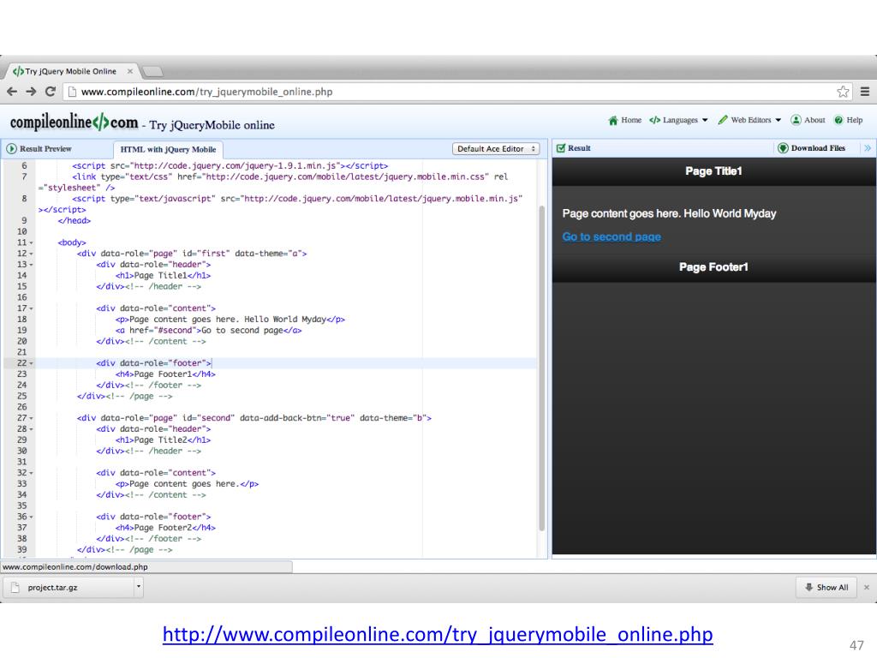Click the Web Editors pencil icon
The width and height of the screenshot is (877, 658).
[723, 120]
